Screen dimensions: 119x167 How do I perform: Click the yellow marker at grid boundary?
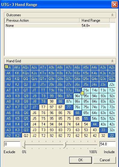[82, 93]
